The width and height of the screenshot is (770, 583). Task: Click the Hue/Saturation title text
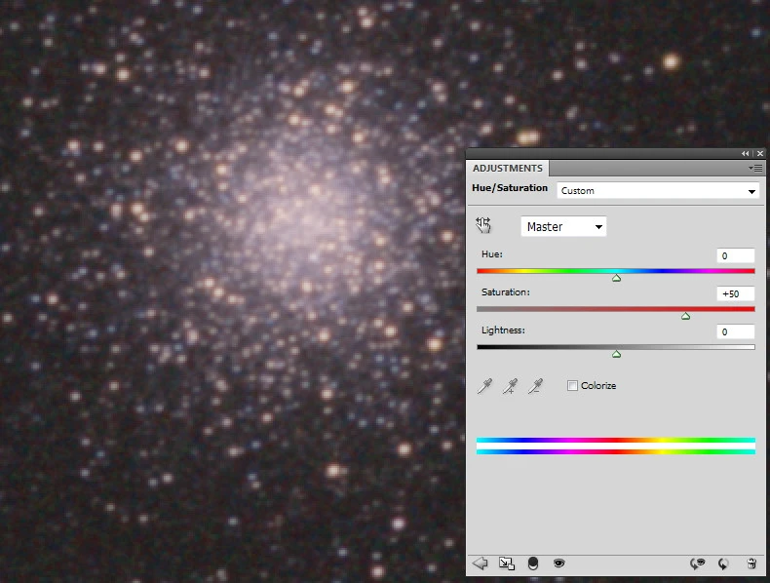[x=510, y=188]
